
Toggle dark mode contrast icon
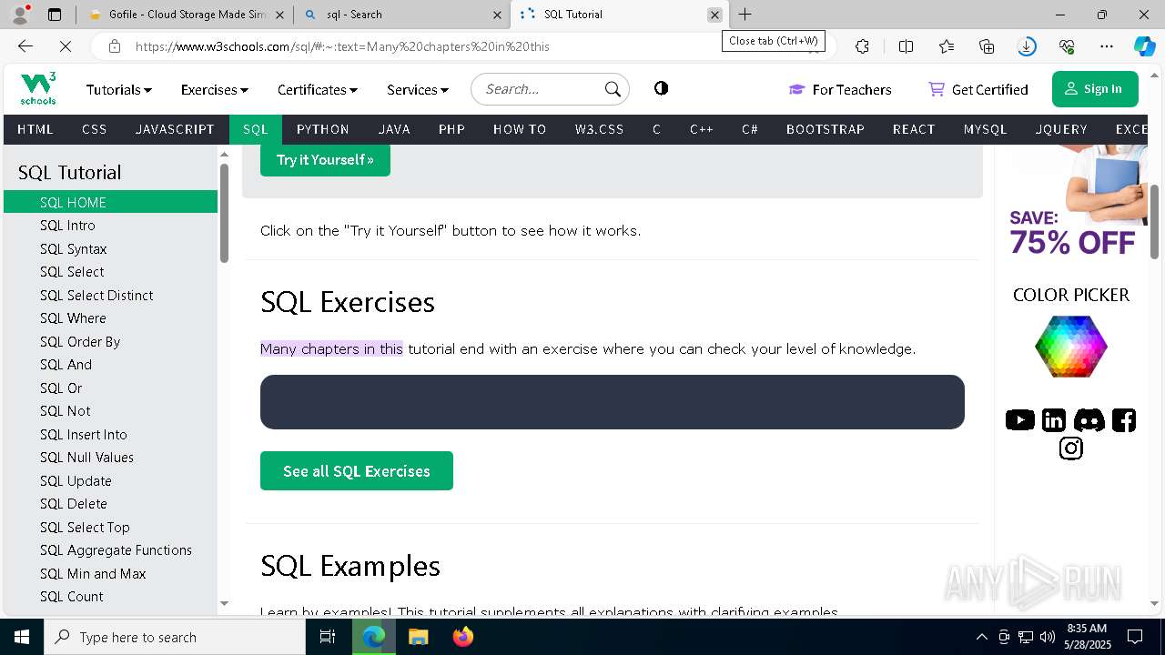662,88
